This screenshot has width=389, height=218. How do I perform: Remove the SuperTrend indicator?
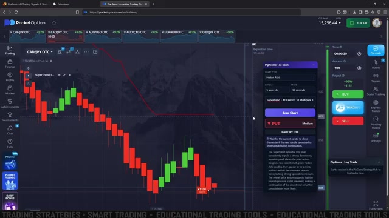click(69, 75)
